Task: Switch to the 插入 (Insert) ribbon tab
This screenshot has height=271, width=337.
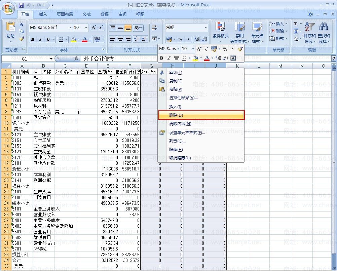Action: point(43,14)
